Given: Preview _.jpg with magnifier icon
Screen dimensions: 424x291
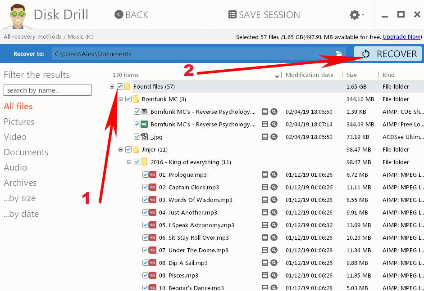Looking at the screenshot, I should coord(274,137).
